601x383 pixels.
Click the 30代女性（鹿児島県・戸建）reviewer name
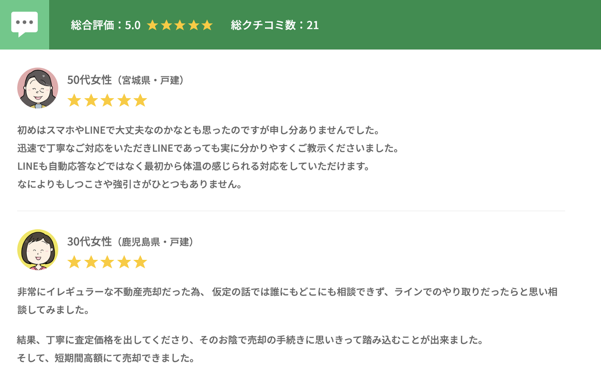coord(130,242)
